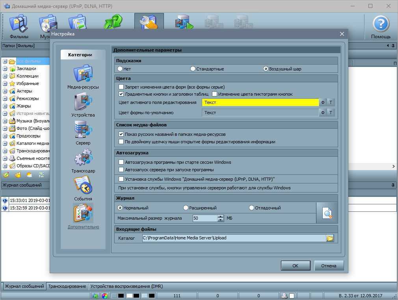
Task: Select Воздушный шар hints option
Action: (266, 69)
